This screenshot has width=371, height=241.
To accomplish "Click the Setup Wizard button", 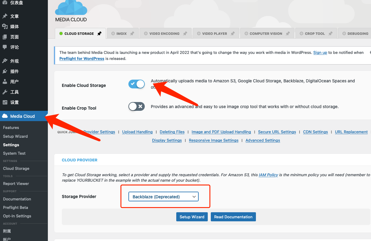I will coord(192,217).
